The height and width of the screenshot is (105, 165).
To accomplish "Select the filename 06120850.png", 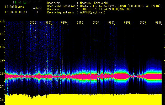I will point(14,7).
